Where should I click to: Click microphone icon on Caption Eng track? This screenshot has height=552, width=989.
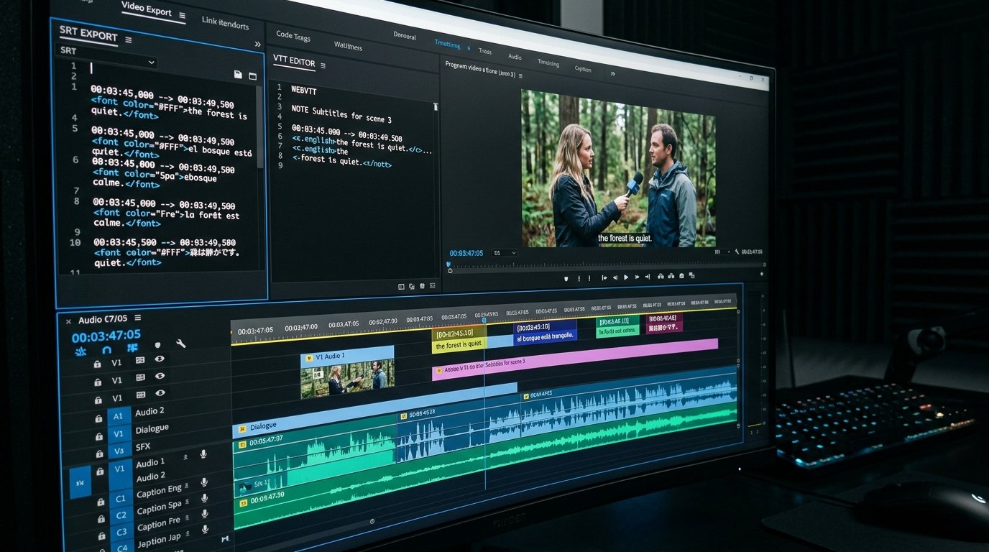coord(204,482)
